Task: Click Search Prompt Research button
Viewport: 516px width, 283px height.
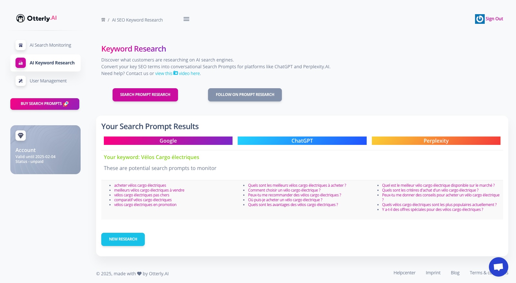Action: [x=145, y=95]
